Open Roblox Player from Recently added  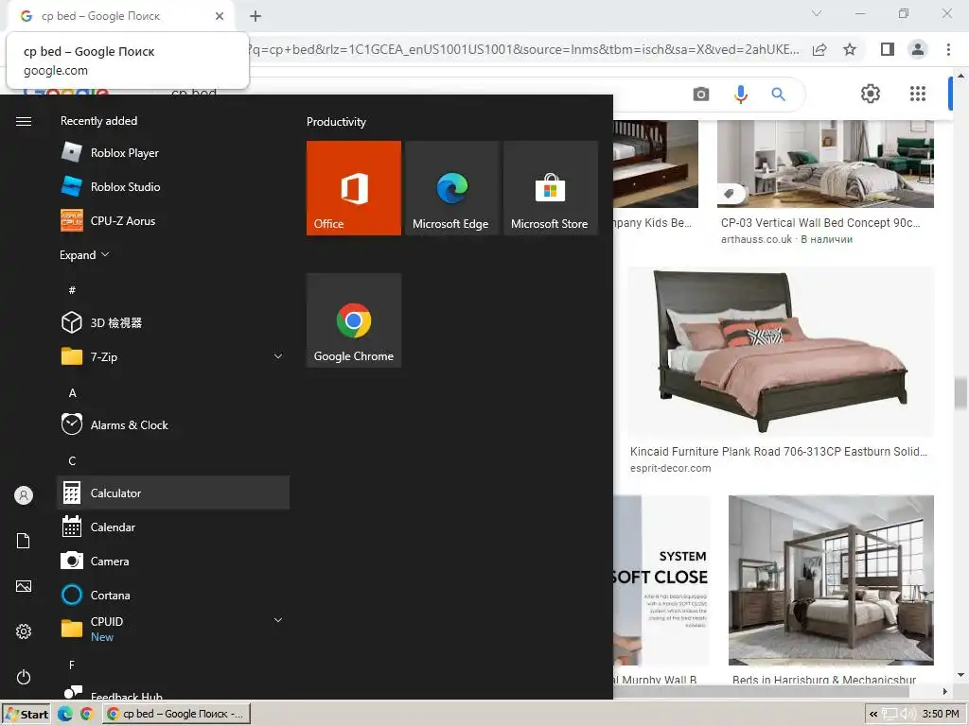pos(173,152)
